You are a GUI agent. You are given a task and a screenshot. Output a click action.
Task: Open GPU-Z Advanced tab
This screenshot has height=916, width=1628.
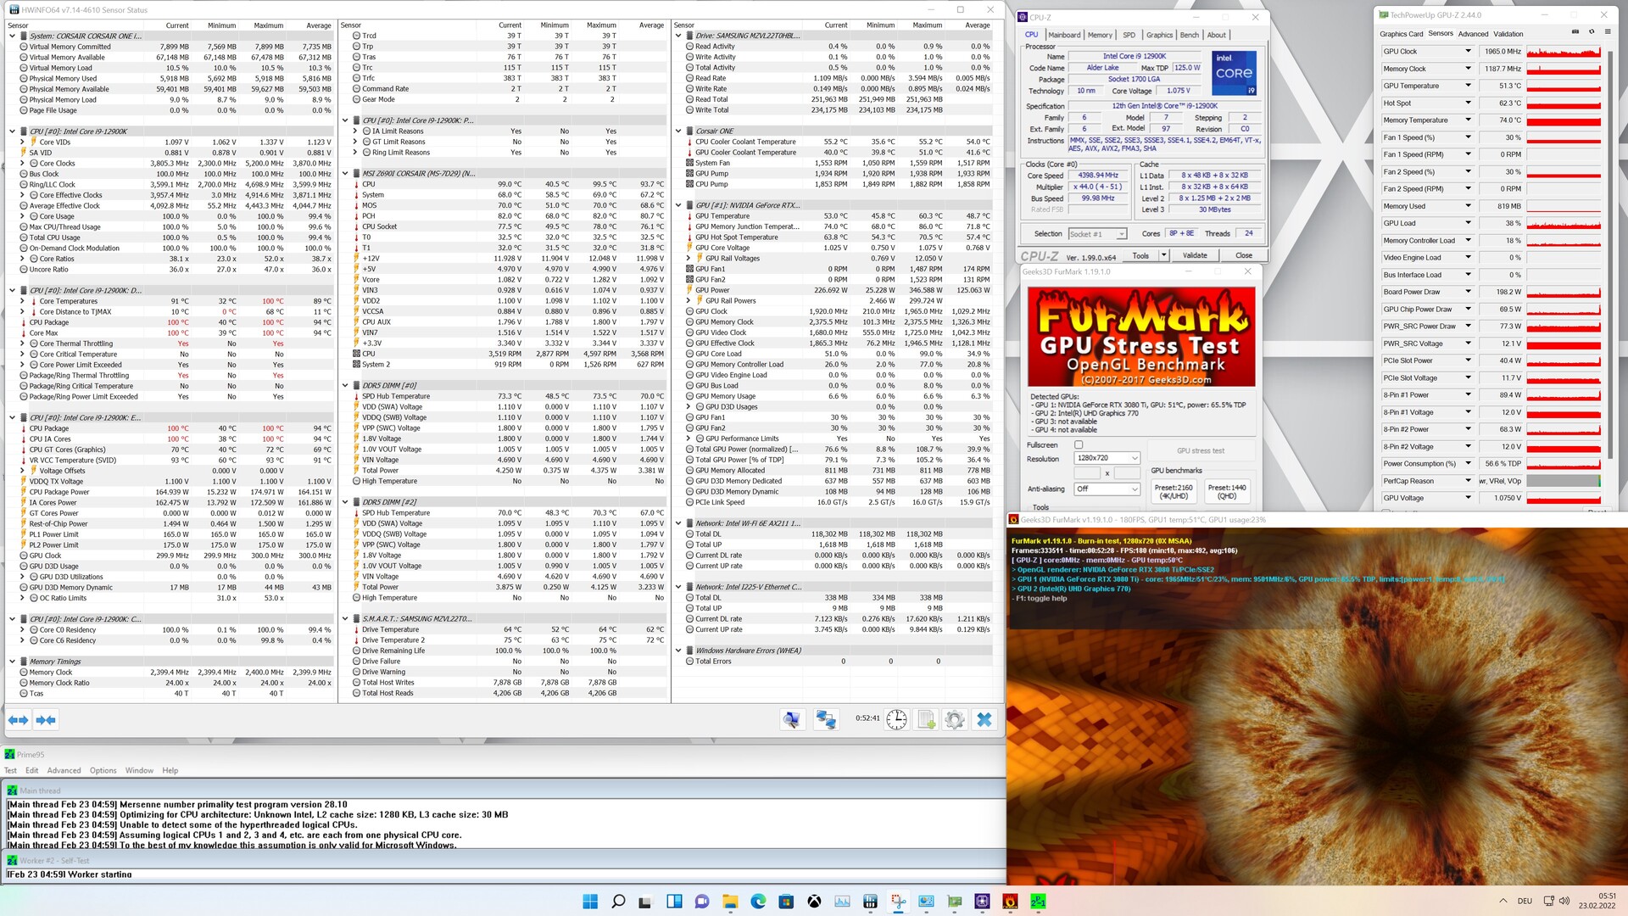coord(1473,34)
